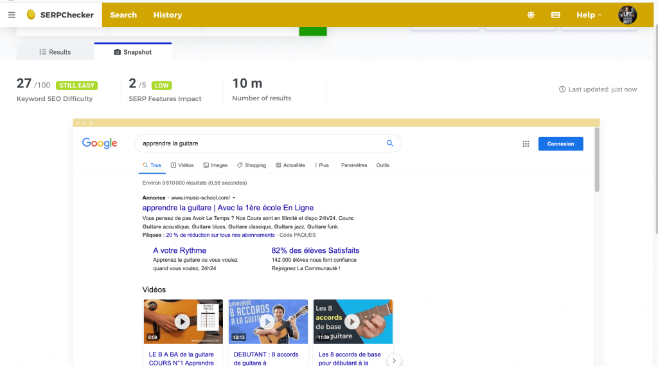Play the 9:09 guitar video thumbnail
The height and width of the screenshot is (366, 658).
183,322
